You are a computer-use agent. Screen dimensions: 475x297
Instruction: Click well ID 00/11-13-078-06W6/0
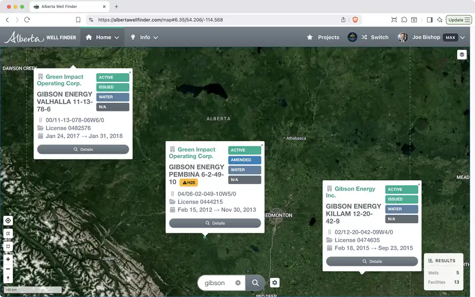75,120
